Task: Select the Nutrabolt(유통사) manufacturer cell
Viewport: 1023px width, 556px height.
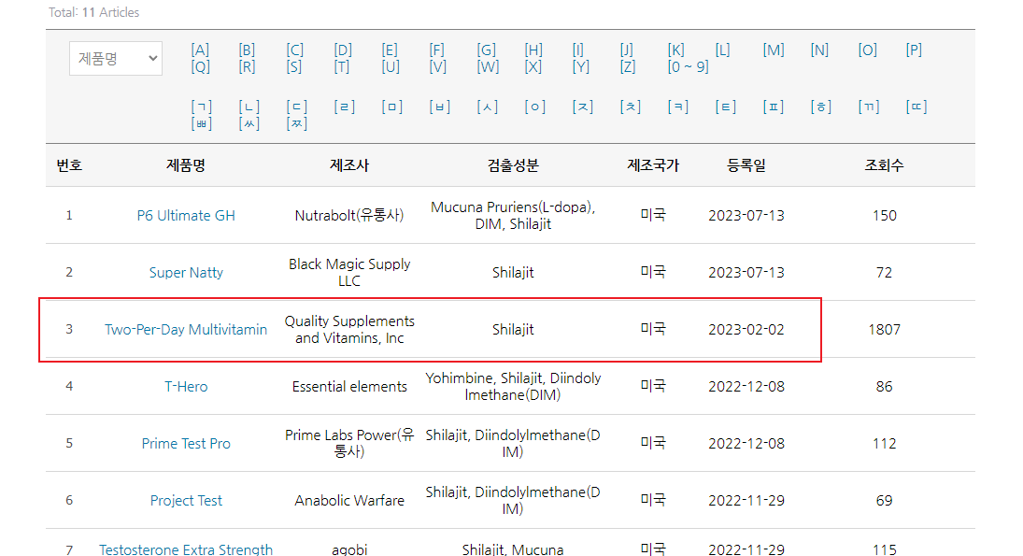Action: point(349,215)
